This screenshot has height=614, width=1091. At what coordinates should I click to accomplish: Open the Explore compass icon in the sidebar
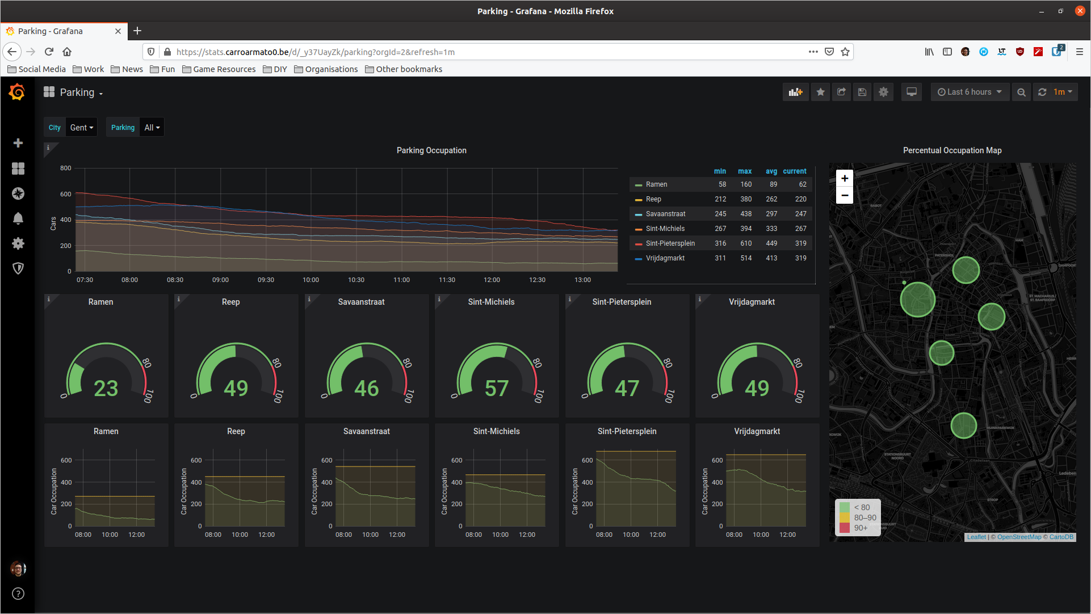(x=18, y=194)
